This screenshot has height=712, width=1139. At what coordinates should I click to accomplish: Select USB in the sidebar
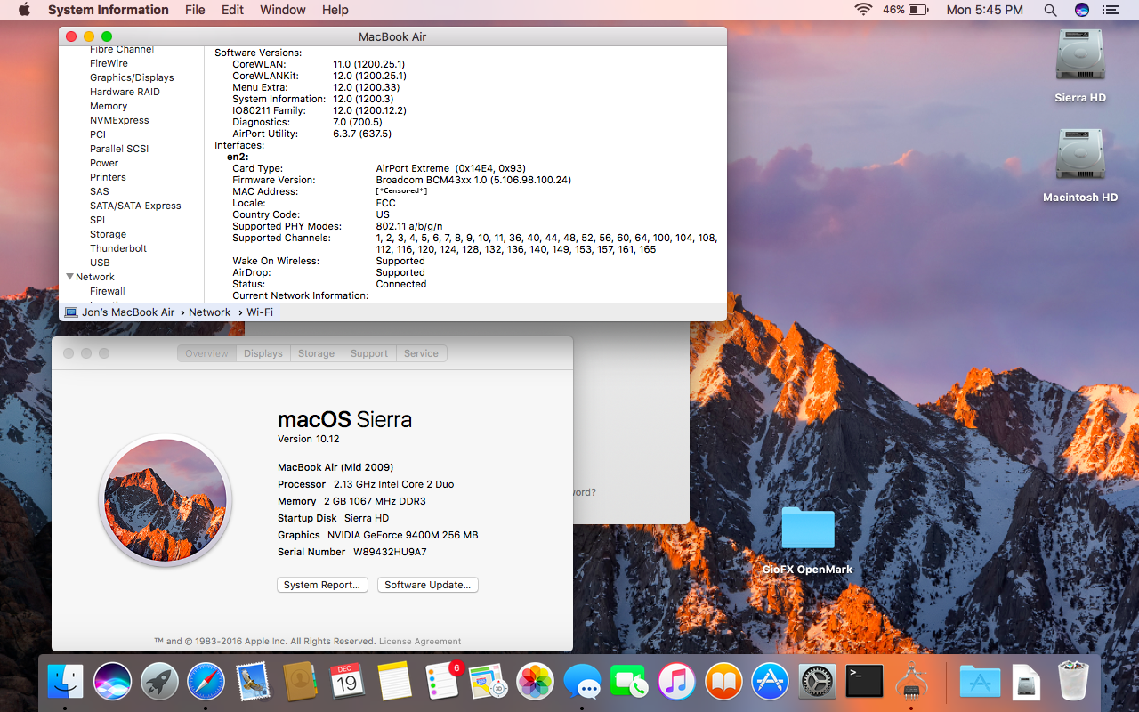pyautogui.click(x=100, y=263)
